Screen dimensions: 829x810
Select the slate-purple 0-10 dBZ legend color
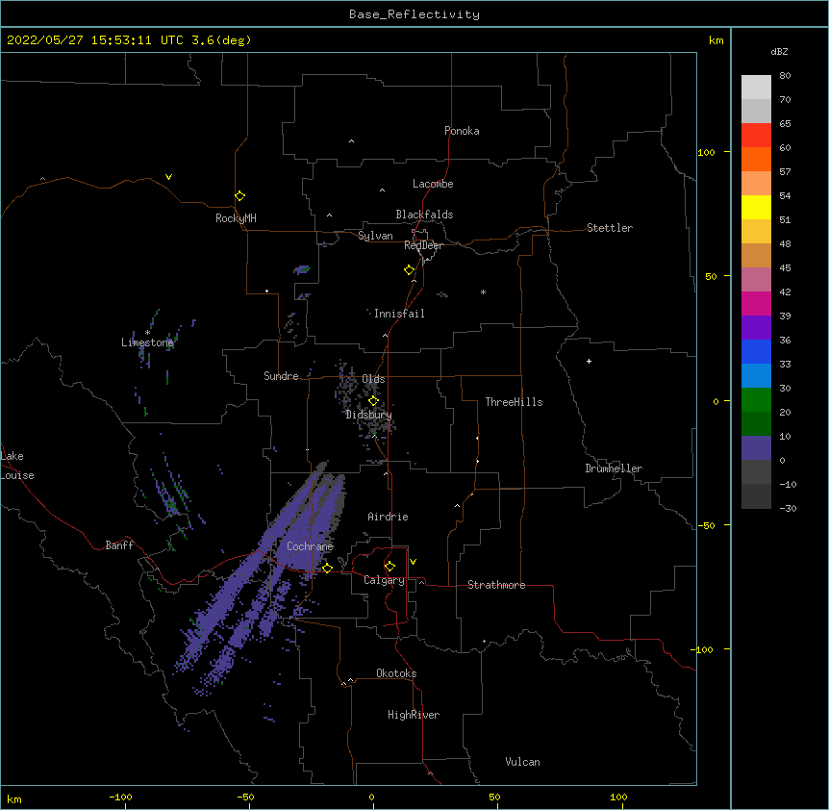(756, 448)
